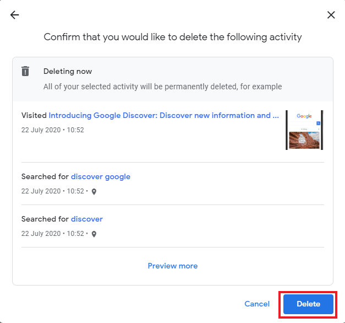The height and width of the screenshot is (323, 345).
Task: Close the delete confirmation dialog
Action: click(331, 15)
